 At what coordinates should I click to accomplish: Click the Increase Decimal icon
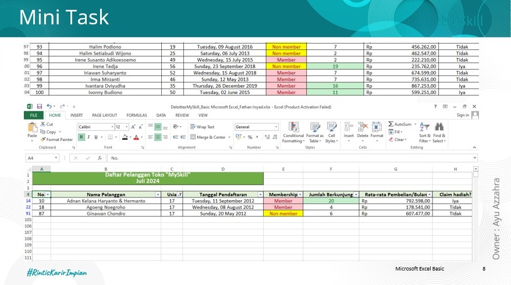pyautogui.click(x=267, y=137)
